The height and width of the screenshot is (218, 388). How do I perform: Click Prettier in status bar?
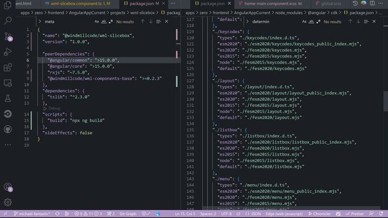point(355,214)
